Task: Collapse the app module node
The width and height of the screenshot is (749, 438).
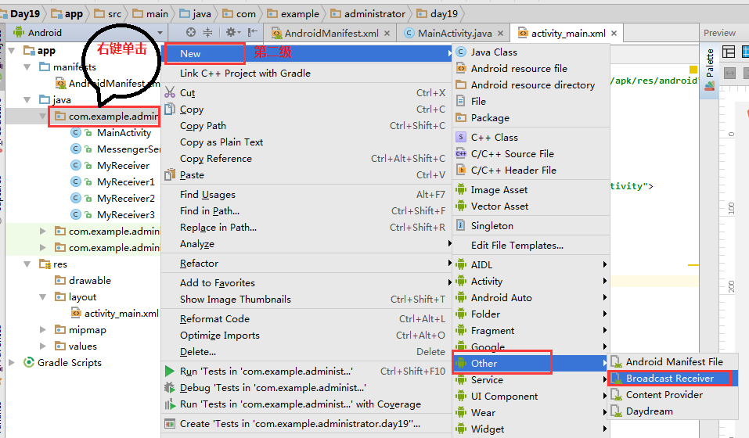Action: pos(12,51)
